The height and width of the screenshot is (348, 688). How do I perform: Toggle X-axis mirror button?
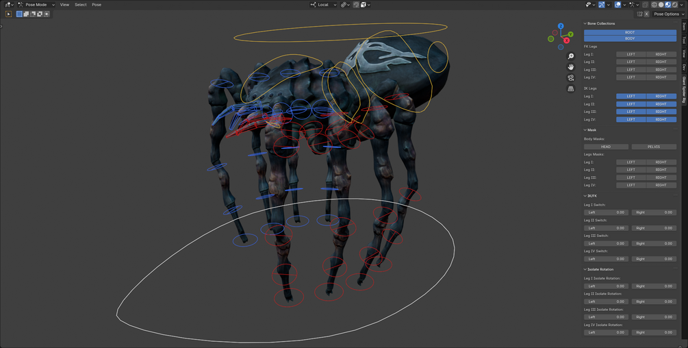(646, 14)
